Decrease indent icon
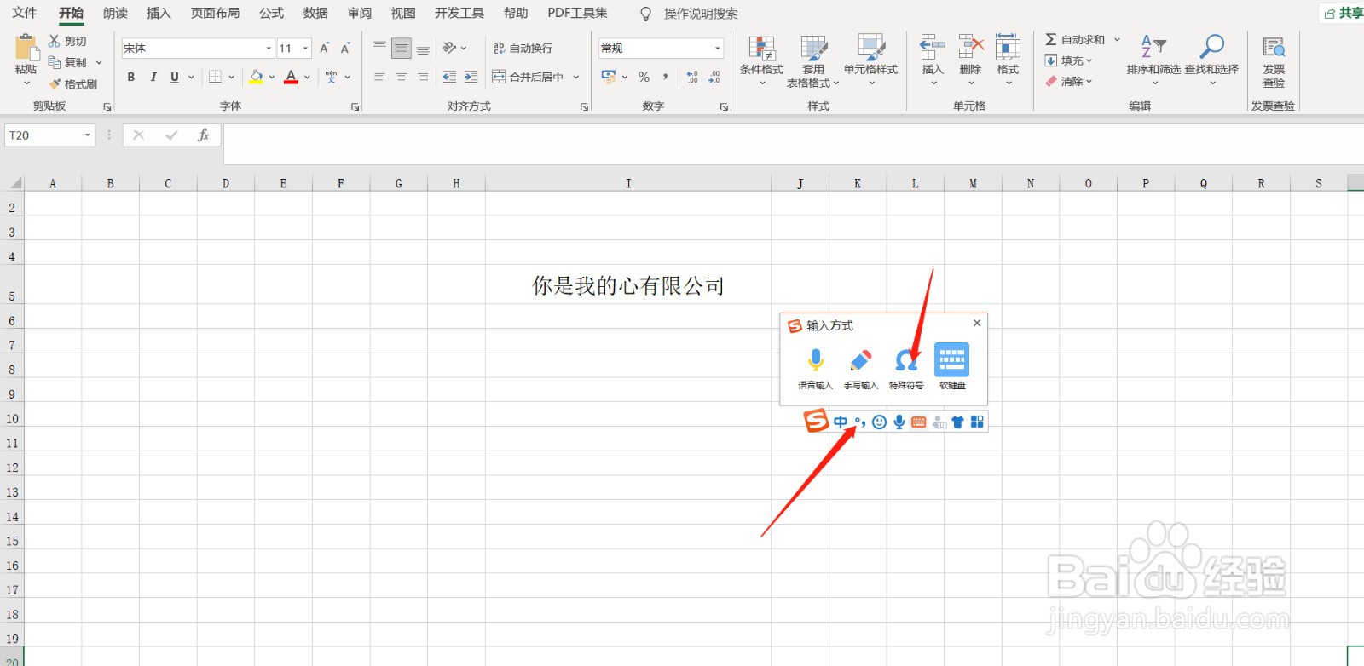Viewport: 1364px width, 666px height. tap(449, 77)
